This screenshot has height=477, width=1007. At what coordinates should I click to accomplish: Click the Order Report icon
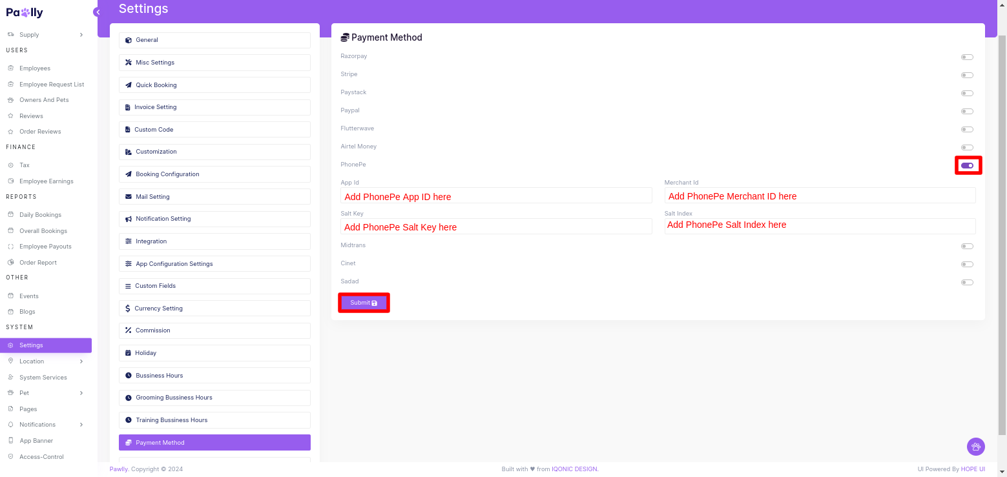(x=11, y=263)
